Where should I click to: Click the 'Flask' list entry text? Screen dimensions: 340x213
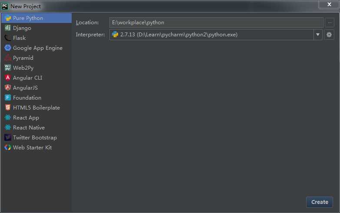point(19,38)
